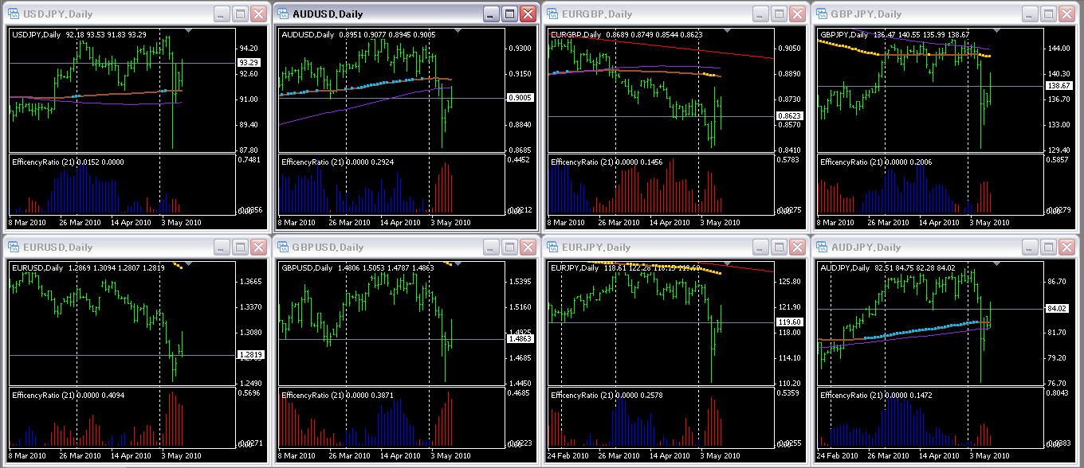Click the AUDJPY chart window icon

click(822, 248)
